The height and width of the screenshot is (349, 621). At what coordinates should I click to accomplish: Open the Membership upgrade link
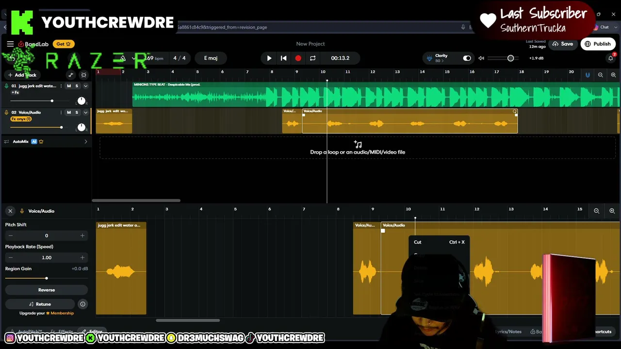click(62, 313)
